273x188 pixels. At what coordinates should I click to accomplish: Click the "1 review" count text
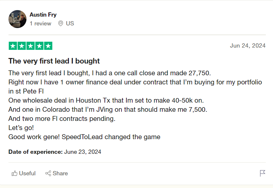click(40, 23)
